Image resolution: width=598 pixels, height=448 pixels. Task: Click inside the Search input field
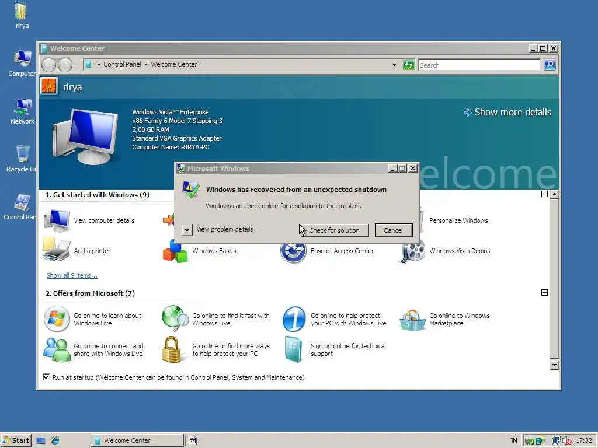click(479, 65)
